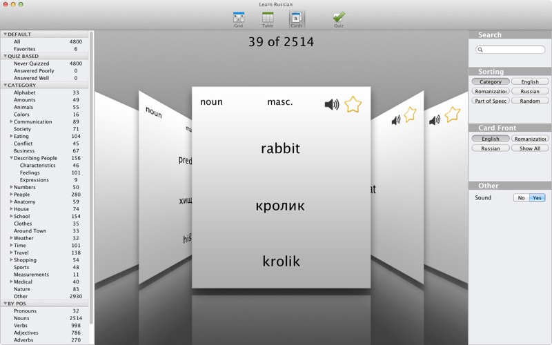552x345 pixels.
Task: Sort cards in Random order
Action: pos(530,101)
